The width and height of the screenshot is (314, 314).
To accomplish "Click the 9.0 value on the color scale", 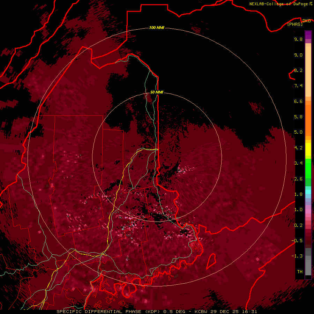I will point(298,55).
